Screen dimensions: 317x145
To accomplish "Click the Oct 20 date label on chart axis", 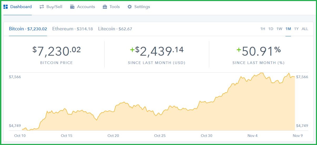I will coord(113,136).
